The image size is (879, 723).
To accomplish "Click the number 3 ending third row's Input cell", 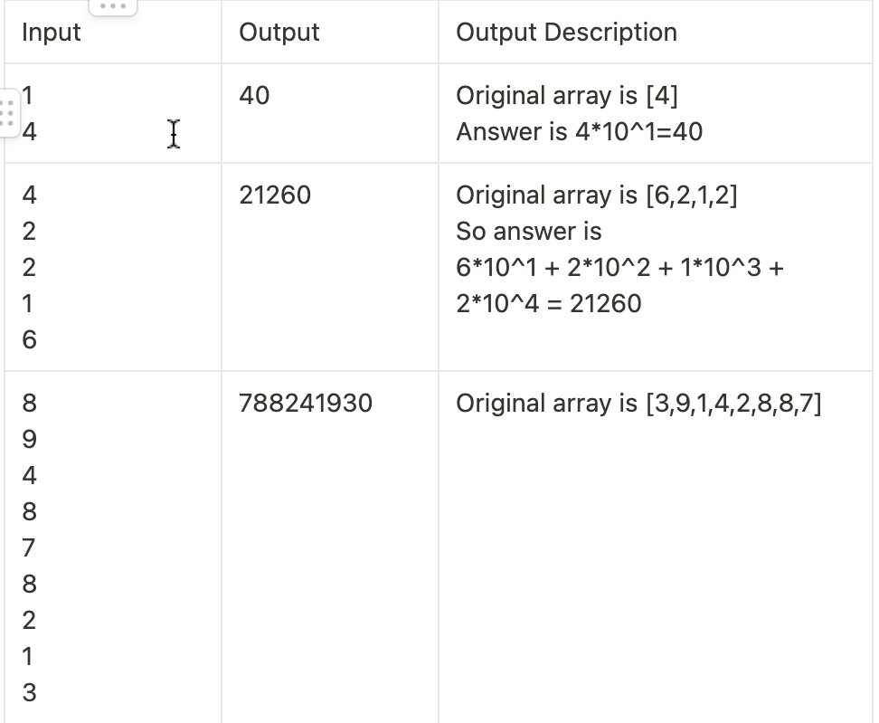I will pyautogui.click(x=30, y=693).
